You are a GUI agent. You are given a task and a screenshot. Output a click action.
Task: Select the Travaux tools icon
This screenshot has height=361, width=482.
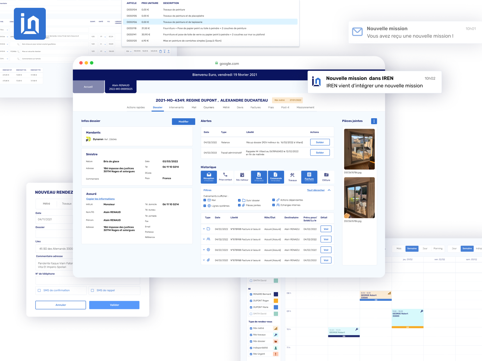coord(293,175)
